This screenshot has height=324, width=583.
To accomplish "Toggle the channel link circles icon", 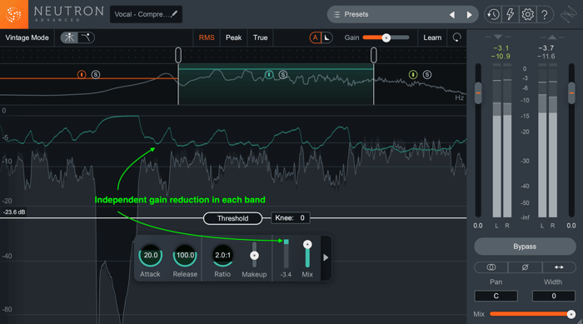I will (491, 267).
